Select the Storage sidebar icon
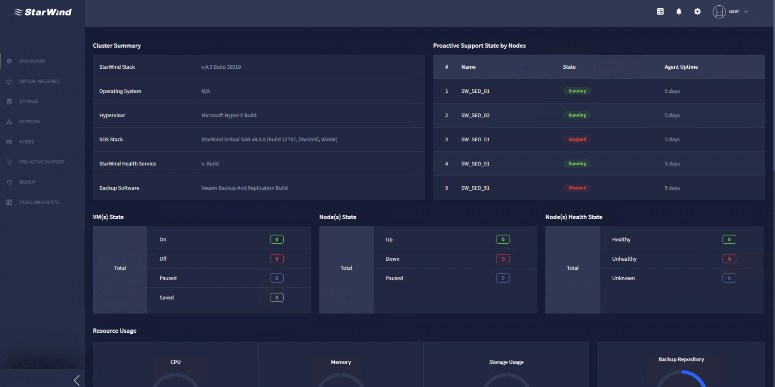775x387 pixels. pyautogui.click(x=9, y=102)
